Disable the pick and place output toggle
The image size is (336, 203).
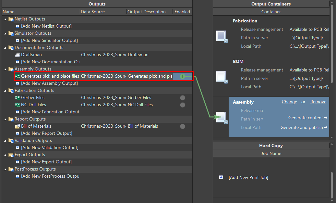click(182, 76)
